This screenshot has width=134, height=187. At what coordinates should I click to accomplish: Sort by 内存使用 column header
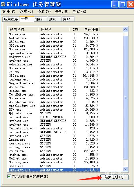pos(90,29)
